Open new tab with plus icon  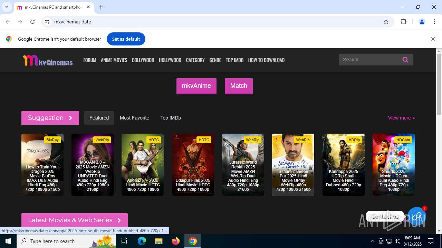[x=101, y=7]
